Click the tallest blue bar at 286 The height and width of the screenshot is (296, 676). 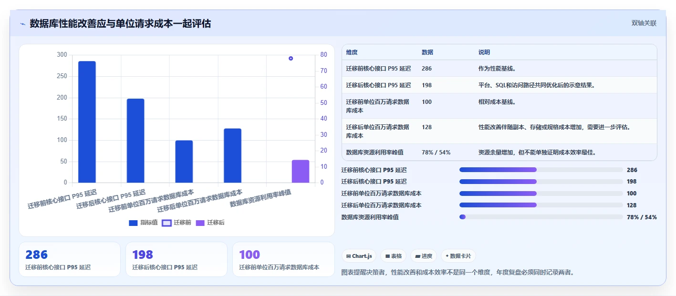[87, 122]
